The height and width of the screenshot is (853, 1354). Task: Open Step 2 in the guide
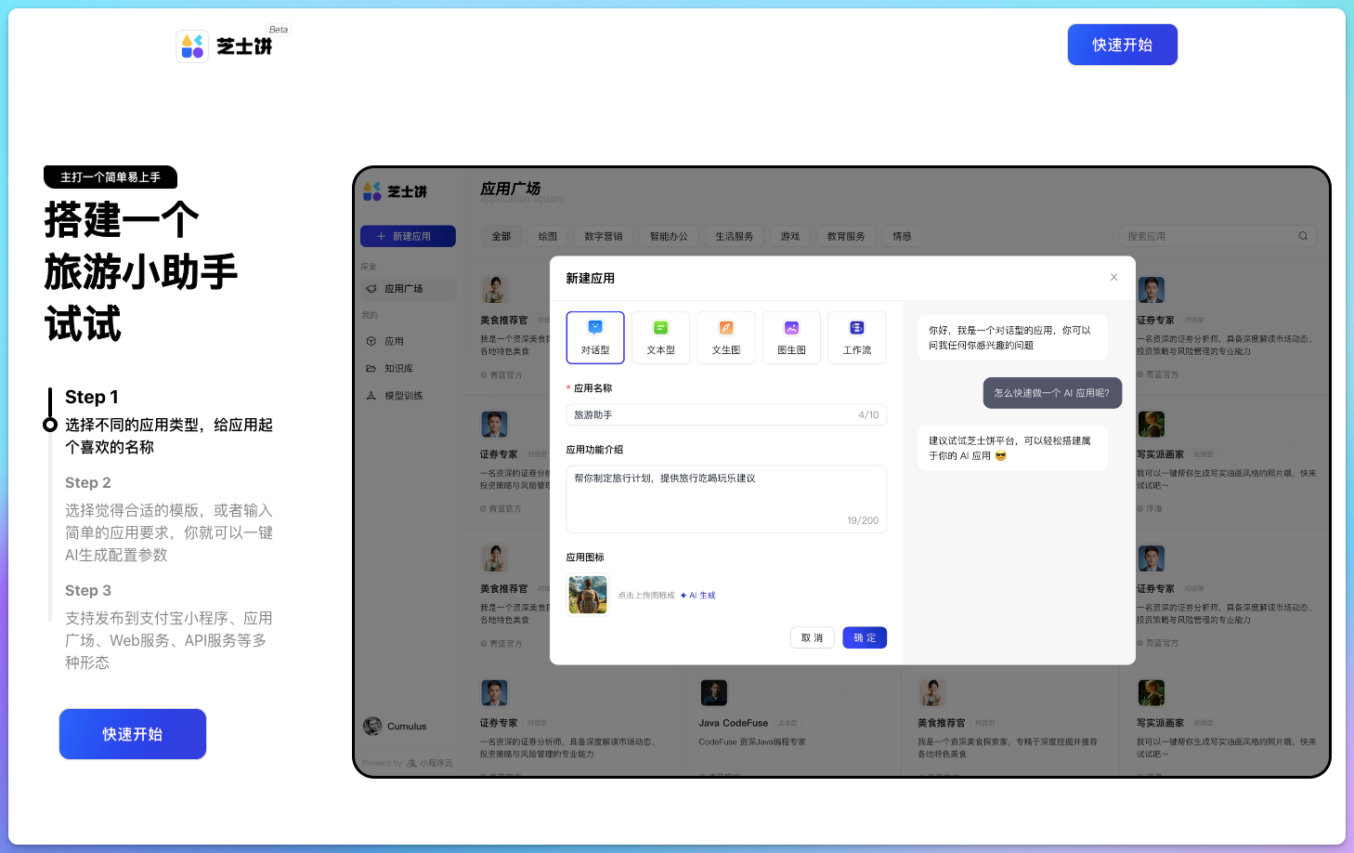point(88,483)
